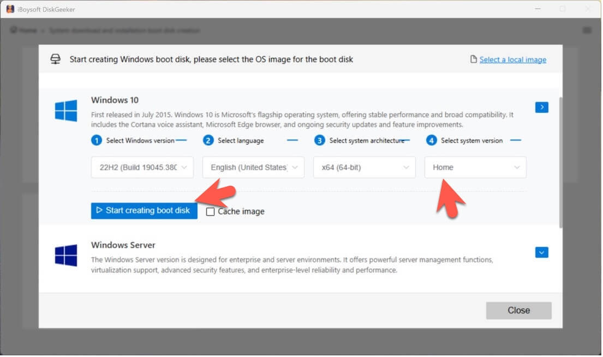Viewport: 603px width, 357px height.
Task: Expand the Windows Server section arrow
Action: click(541, 252)
